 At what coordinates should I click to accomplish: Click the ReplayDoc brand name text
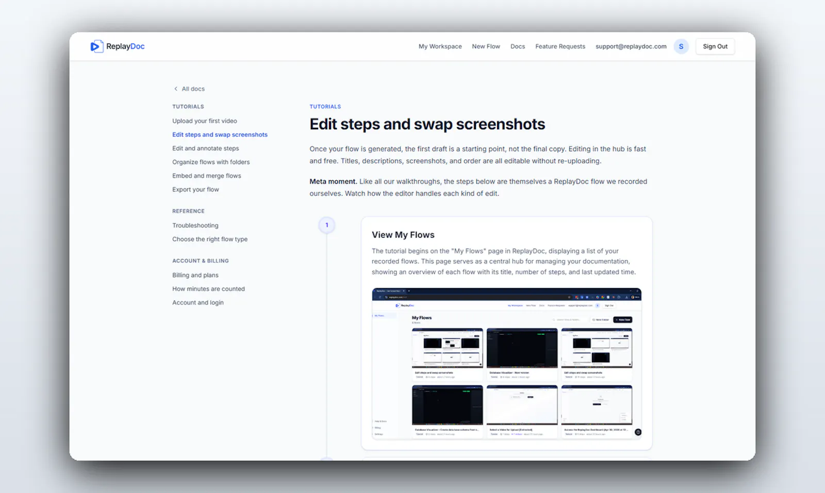coord(125,46)
